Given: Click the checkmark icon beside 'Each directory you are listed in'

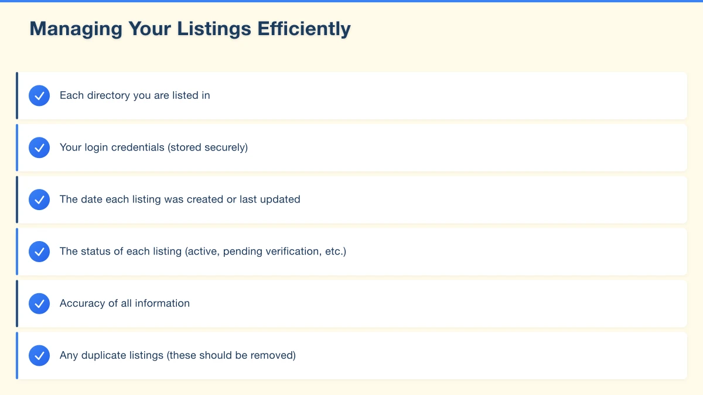Looking at the screenshot, I should 39,95.
